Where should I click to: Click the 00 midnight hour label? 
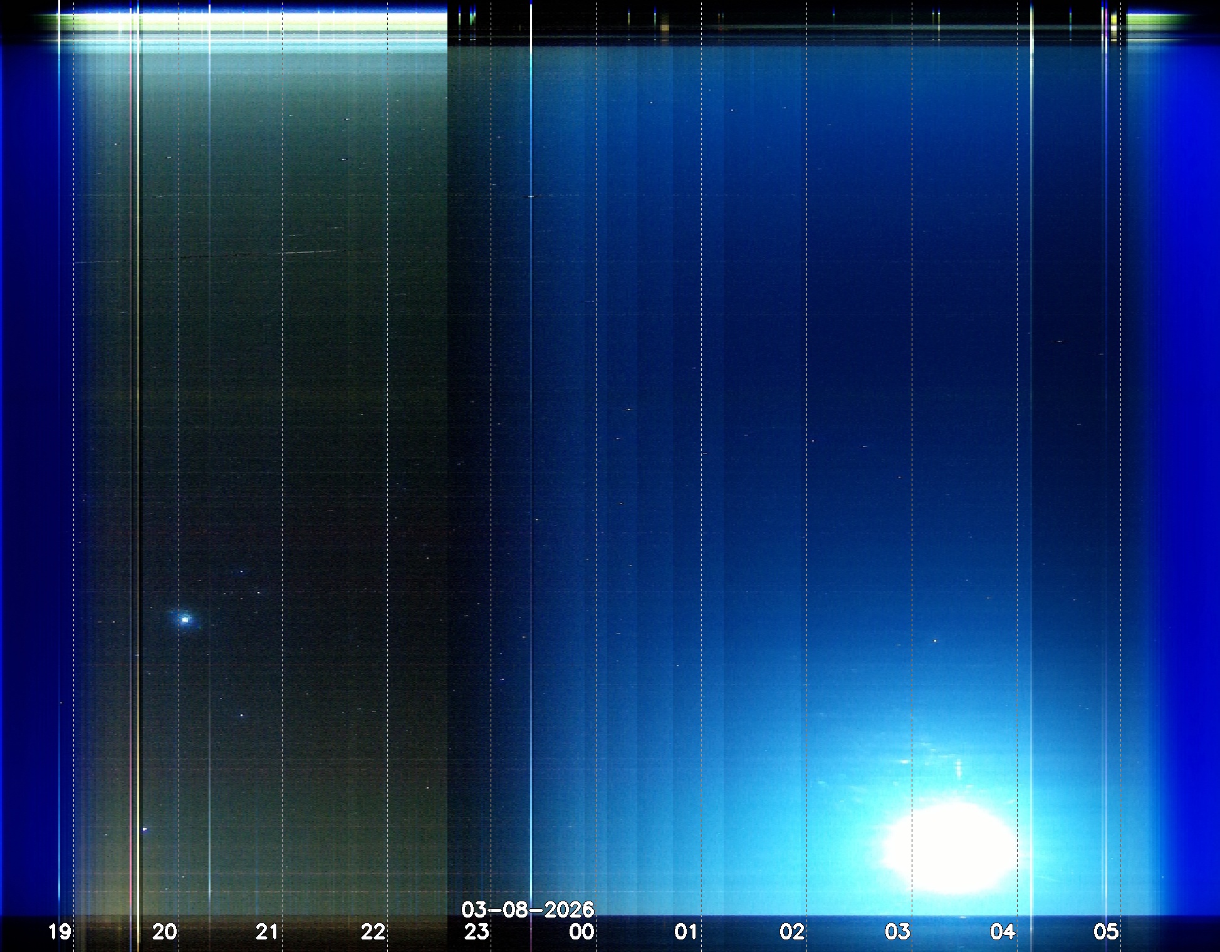tap(581, 932)
